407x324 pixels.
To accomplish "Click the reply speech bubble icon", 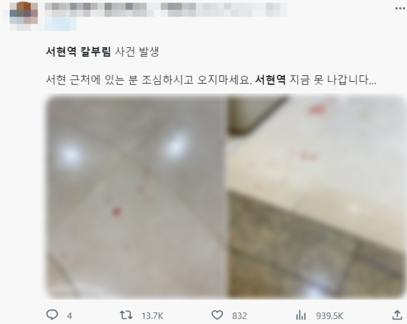I will pyautogui.click(x=52, y=315).
